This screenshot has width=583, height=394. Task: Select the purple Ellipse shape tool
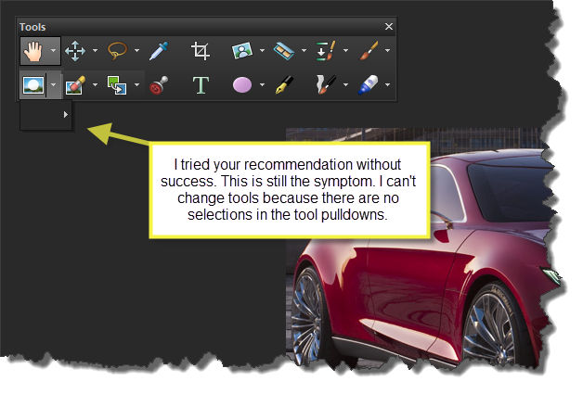[x=241, y=85]
